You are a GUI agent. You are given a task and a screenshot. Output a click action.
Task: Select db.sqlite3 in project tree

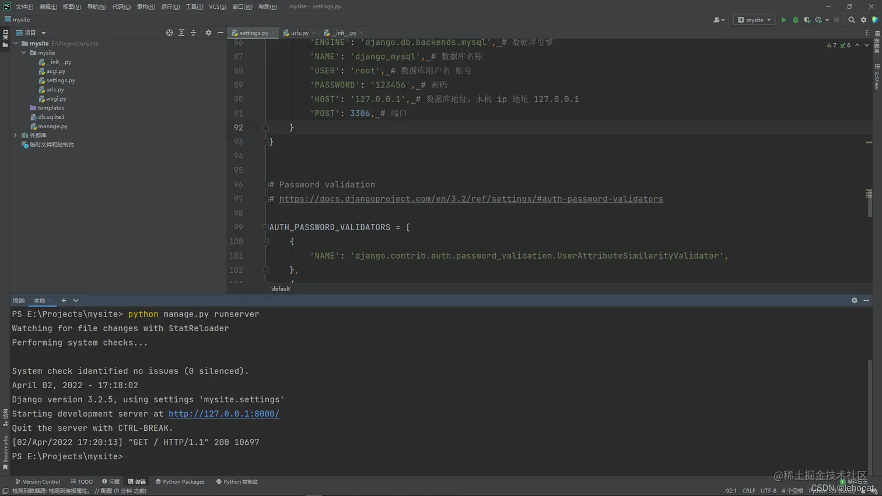(x=51, y=117)
